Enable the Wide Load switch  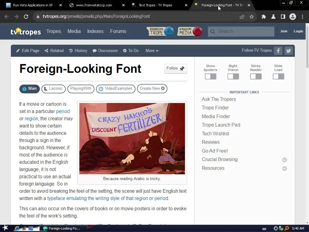click(279, 76)
